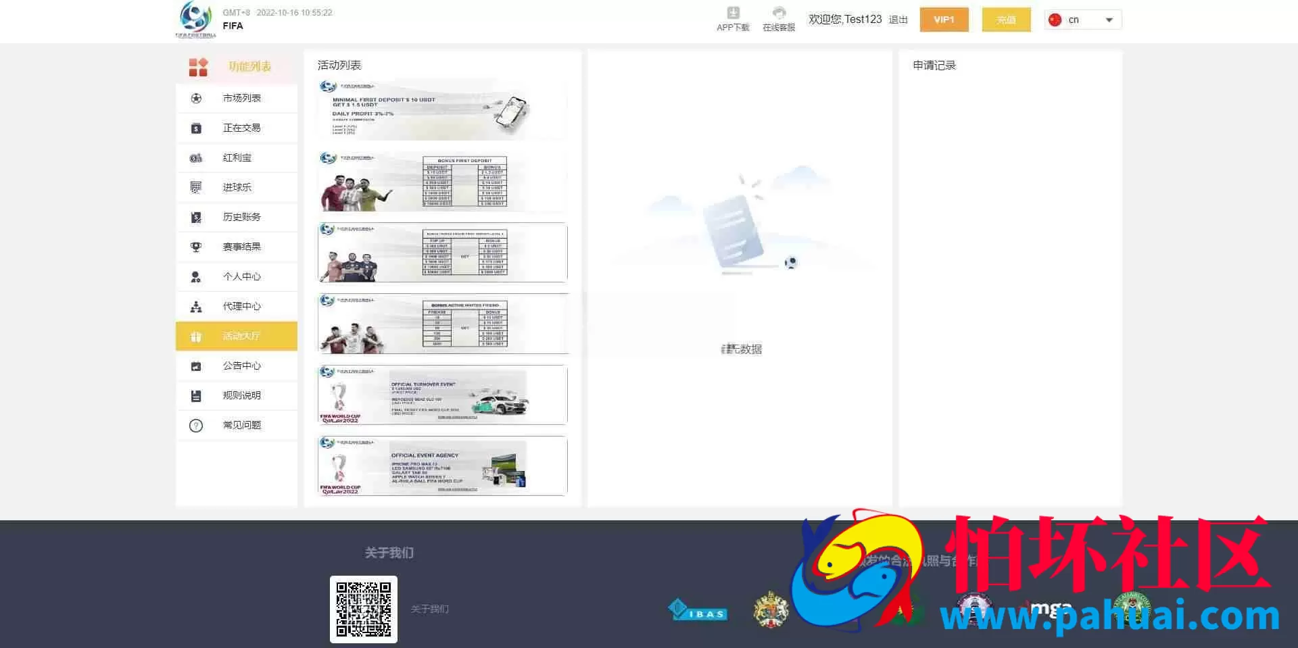Click the trophy icon beside 赛事结果

[x=196, y=247]
